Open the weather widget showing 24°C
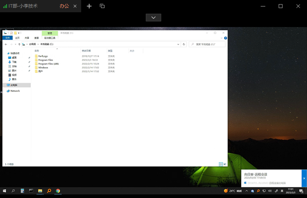This screenshot has height=198, width=307. [233, 191]
